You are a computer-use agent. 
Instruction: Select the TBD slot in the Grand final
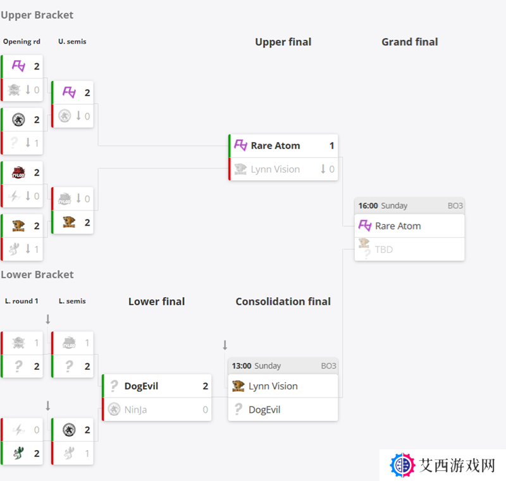409,249
